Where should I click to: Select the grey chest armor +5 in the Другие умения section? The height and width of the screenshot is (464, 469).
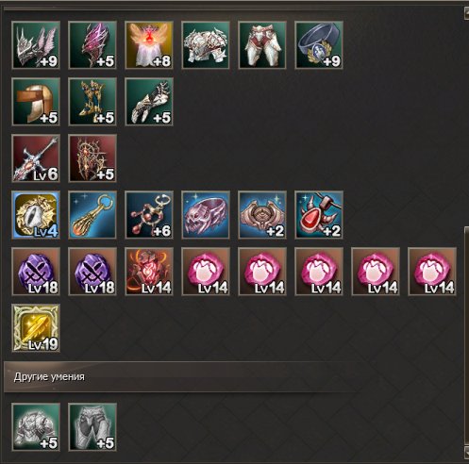point(36,427)
